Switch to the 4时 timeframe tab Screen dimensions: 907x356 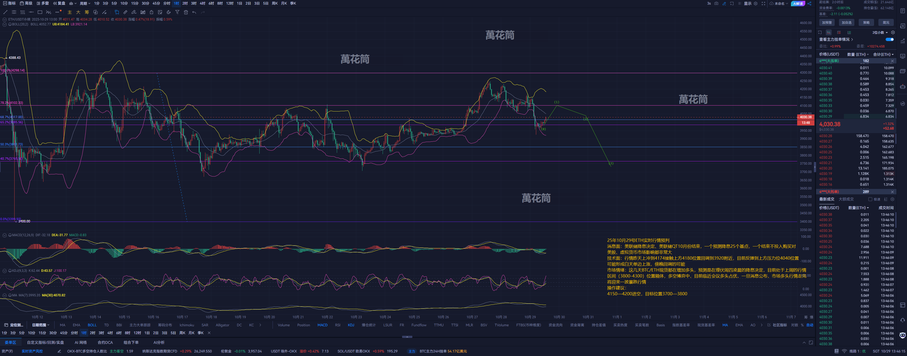click(202, 4)
